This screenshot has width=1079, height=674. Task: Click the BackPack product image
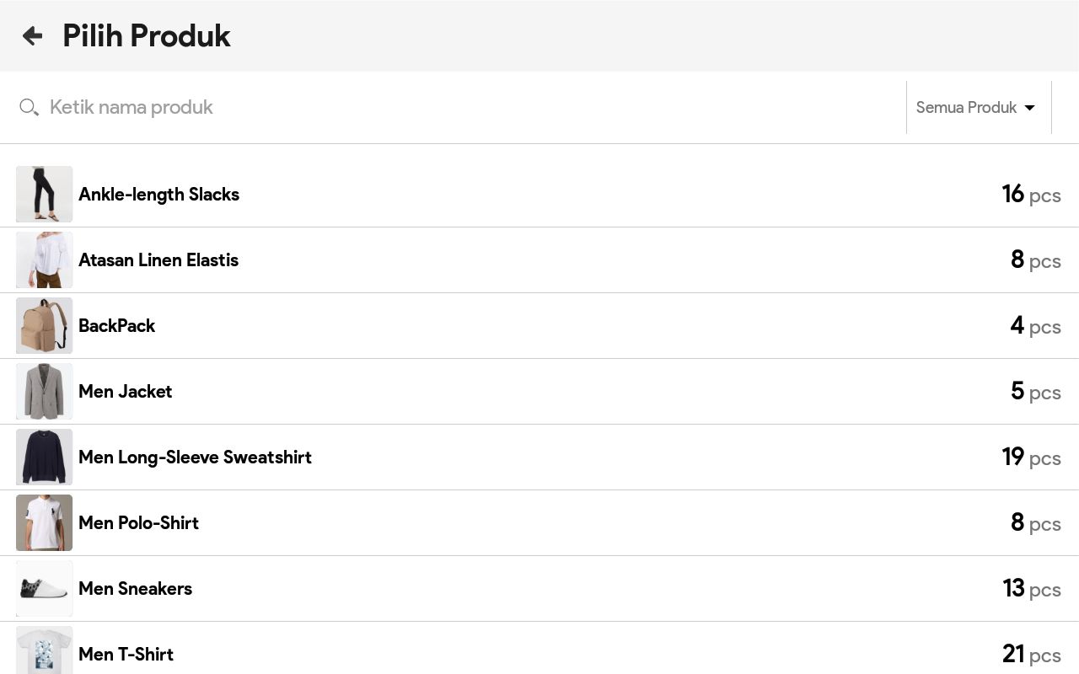coord(44,325)
